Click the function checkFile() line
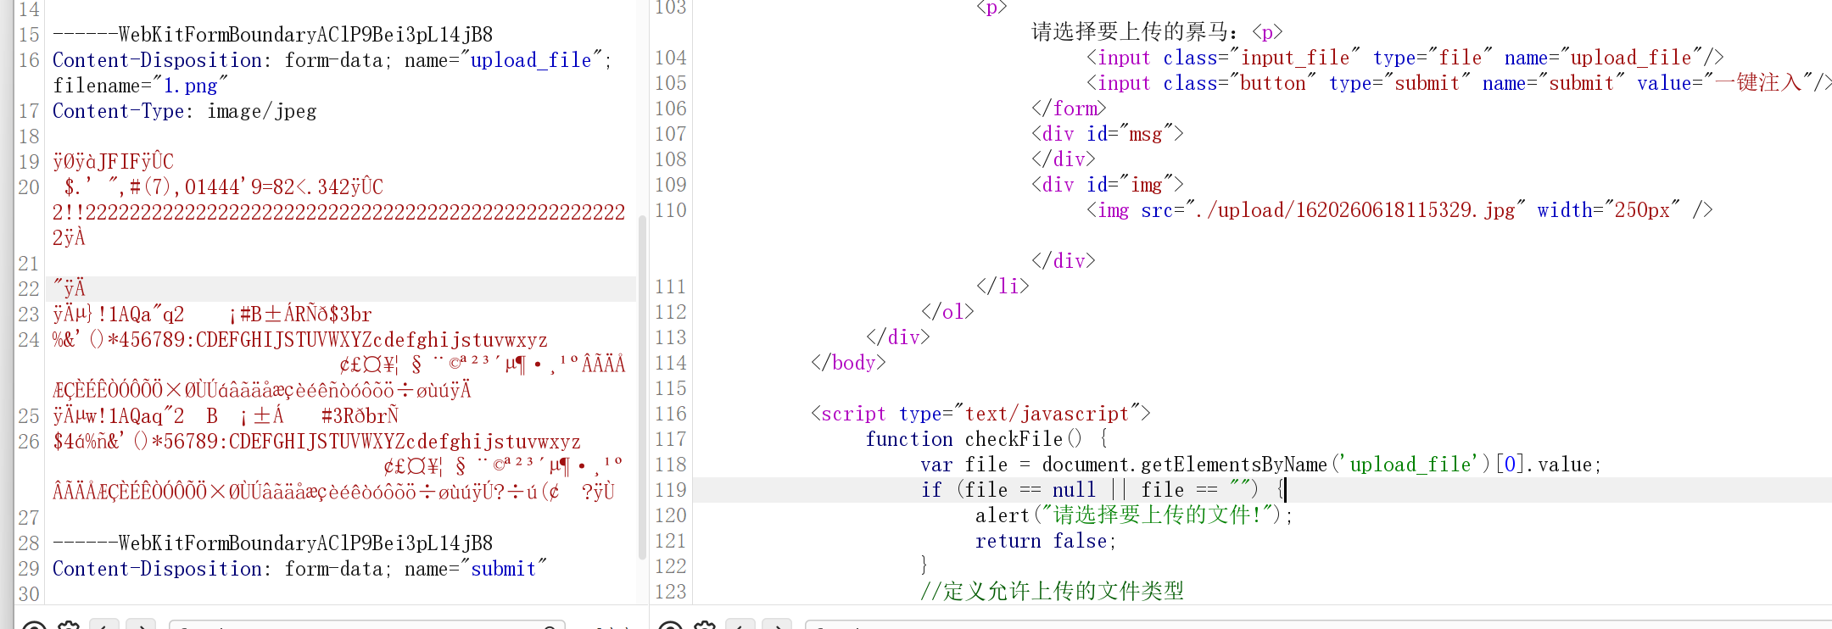1832x629 pixels. tap(986, 439)
